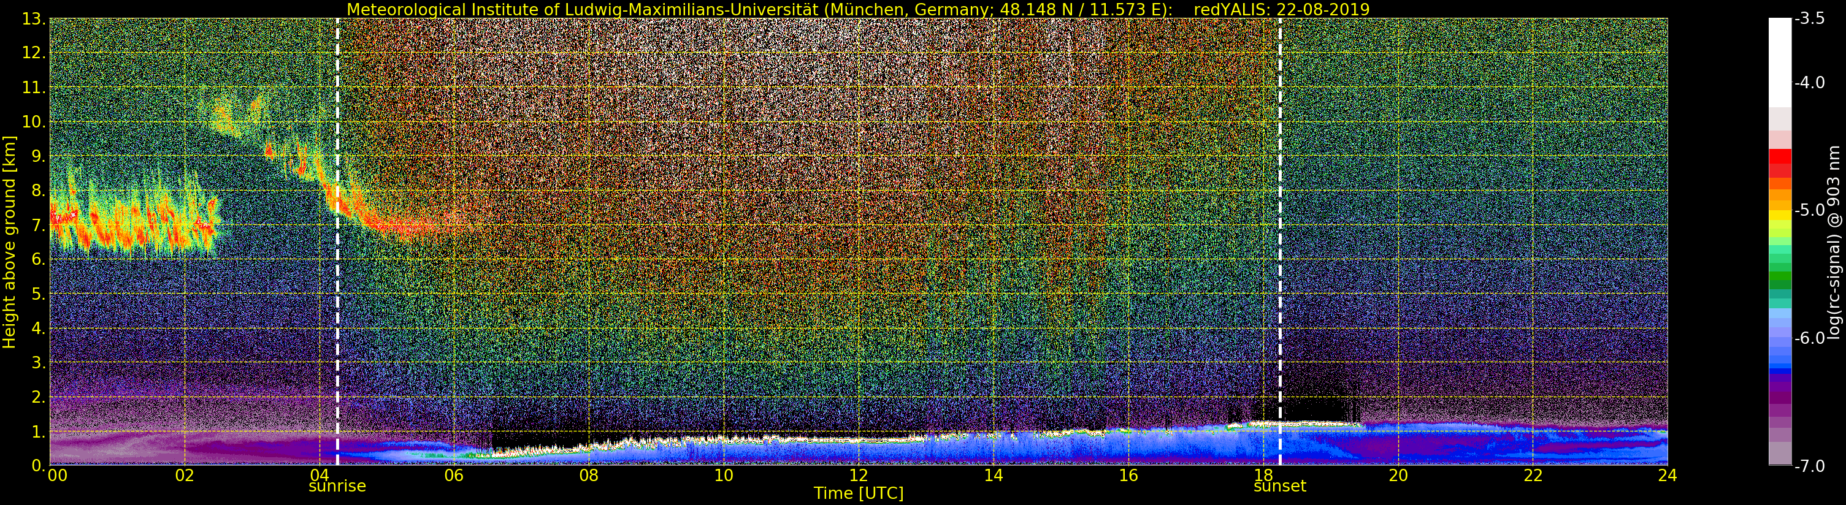Click the time axis tick "12" at the bottom
1846x505 pixels.
coord(859,476)
